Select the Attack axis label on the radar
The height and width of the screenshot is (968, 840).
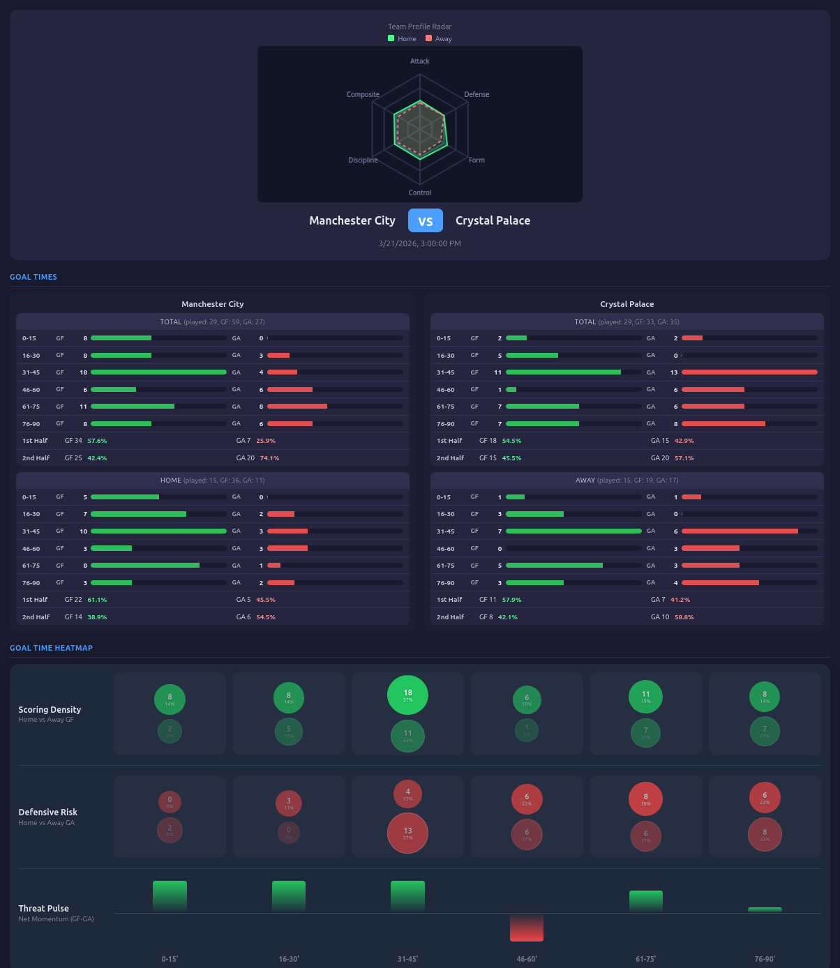tap(420, 61)
